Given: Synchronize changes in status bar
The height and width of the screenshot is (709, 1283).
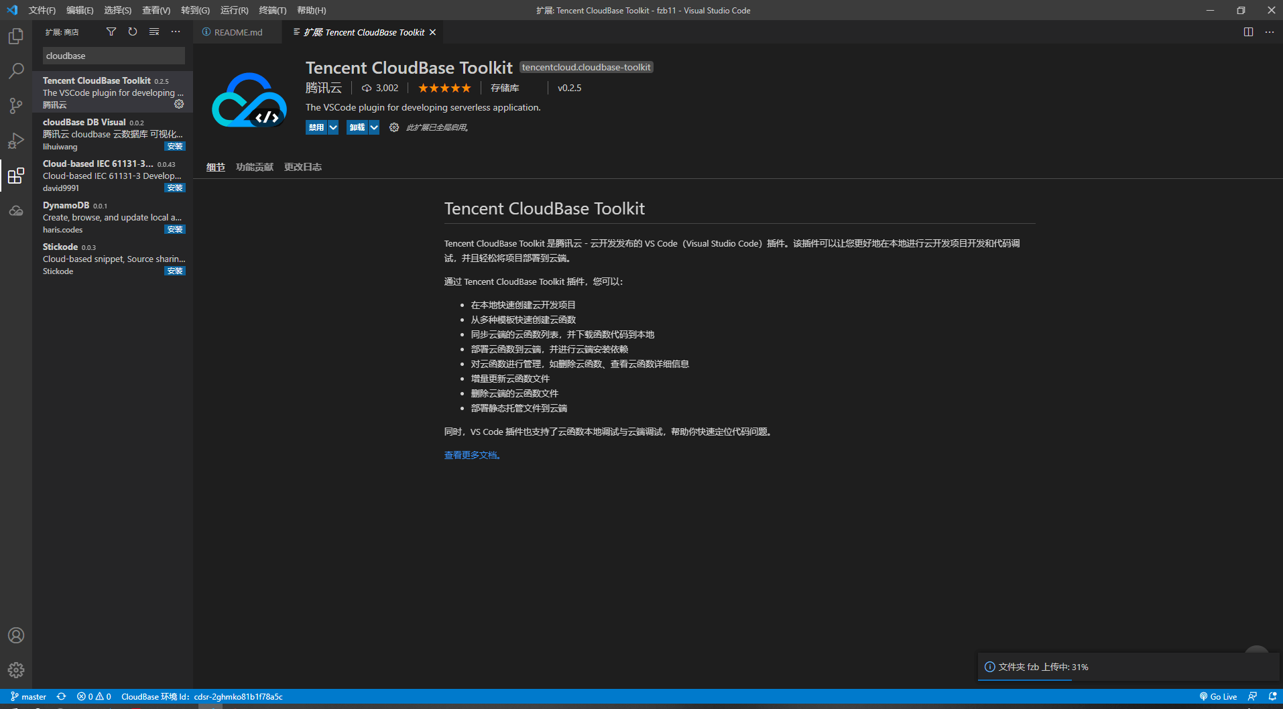Looking at the screenshot, I should coord(62,697).
